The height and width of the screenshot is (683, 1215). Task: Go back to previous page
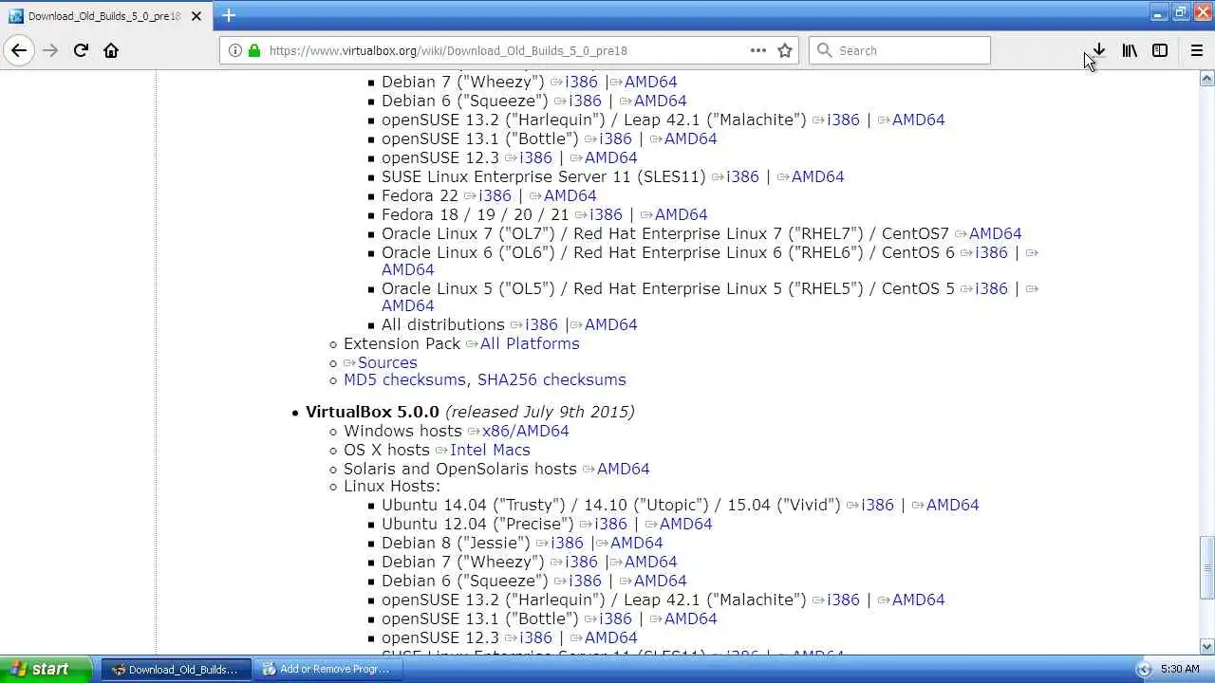pyautogui.click(x=19, y=50)
